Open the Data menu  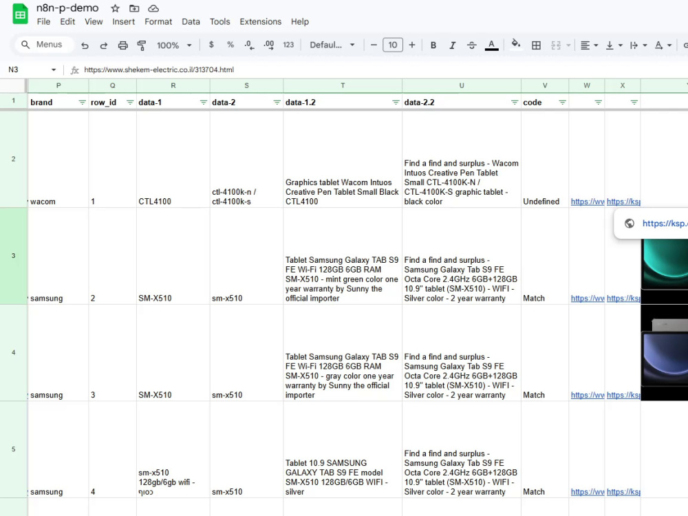coord(191,21)
